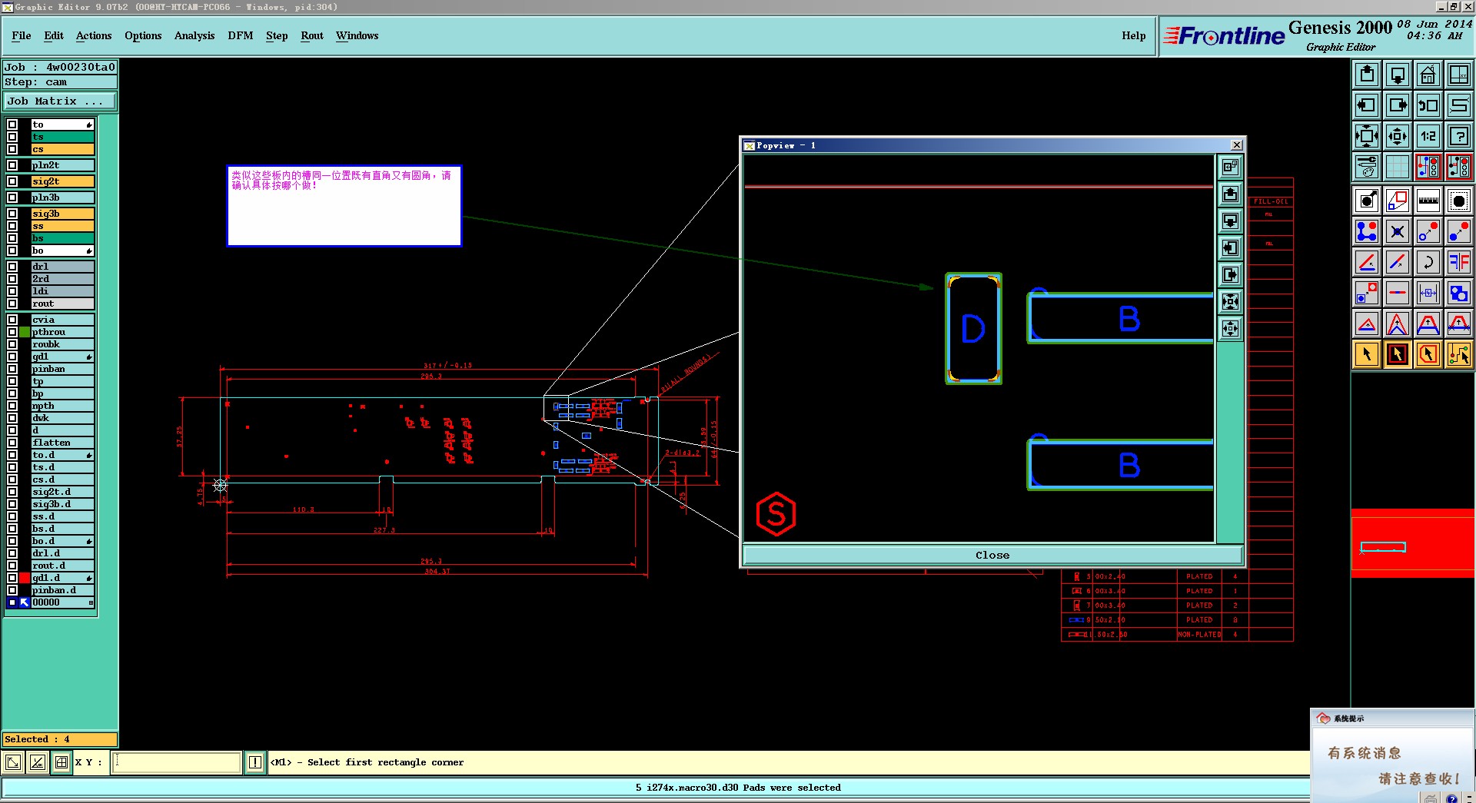
Task: Select the cs layer name
Action: pos(62,149)
